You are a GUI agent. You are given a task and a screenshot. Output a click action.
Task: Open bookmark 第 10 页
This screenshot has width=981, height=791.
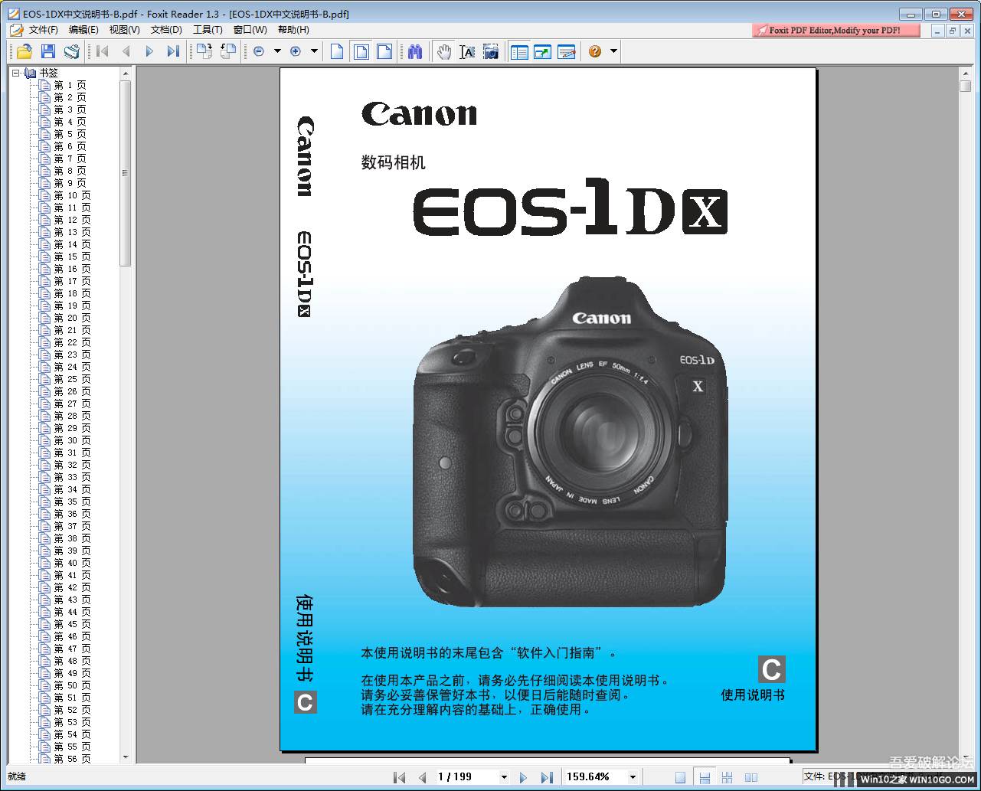[72, 195]
